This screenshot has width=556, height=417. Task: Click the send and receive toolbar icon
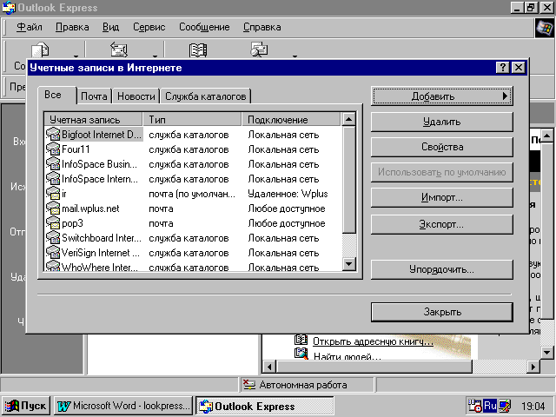tap(119, 50)
